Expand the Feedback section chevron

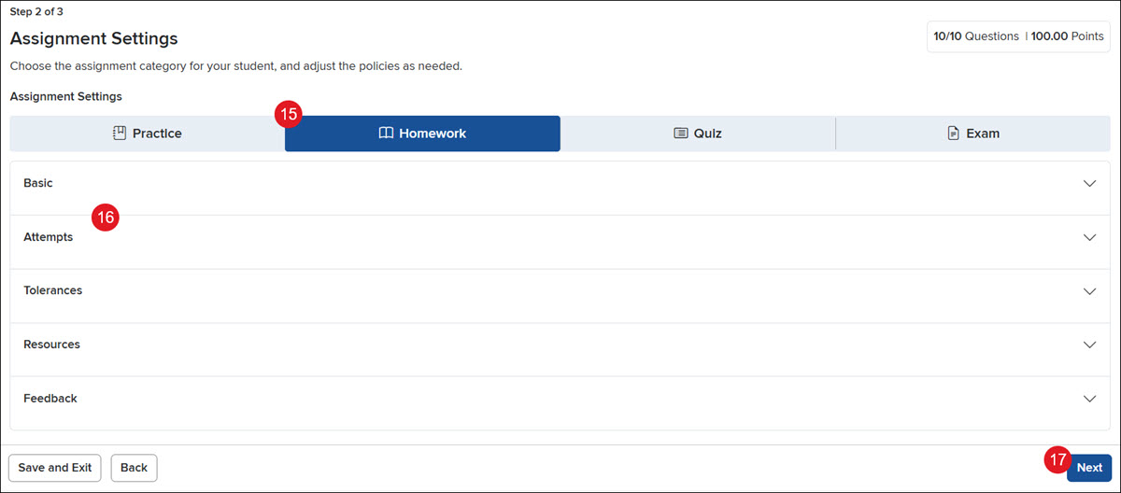point(1089,399)
